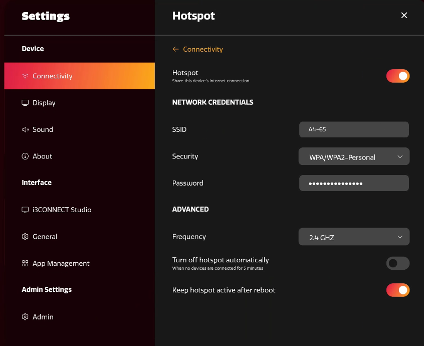Enable Turn off hotspot automatically
Screen dimensions: 424x346
pyautogui.click(x=398, y=263)
